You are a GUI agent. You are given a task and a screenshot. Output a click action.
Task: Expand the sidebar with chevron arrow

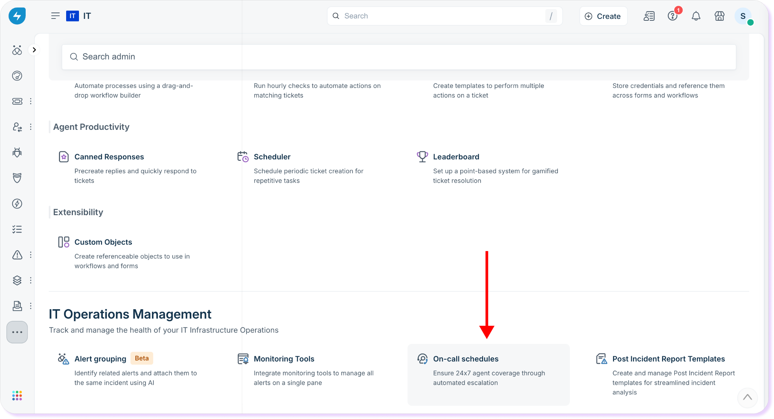(x=34, y=50)
